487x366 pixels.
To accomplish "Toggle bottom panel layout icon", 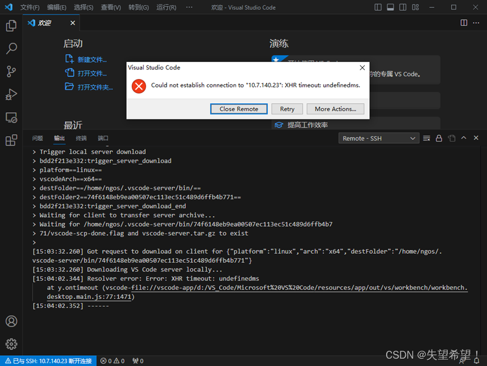I will click(390, 7).
